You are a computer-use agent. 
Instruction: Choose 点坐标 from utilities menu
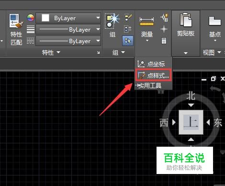pos(153,64)
